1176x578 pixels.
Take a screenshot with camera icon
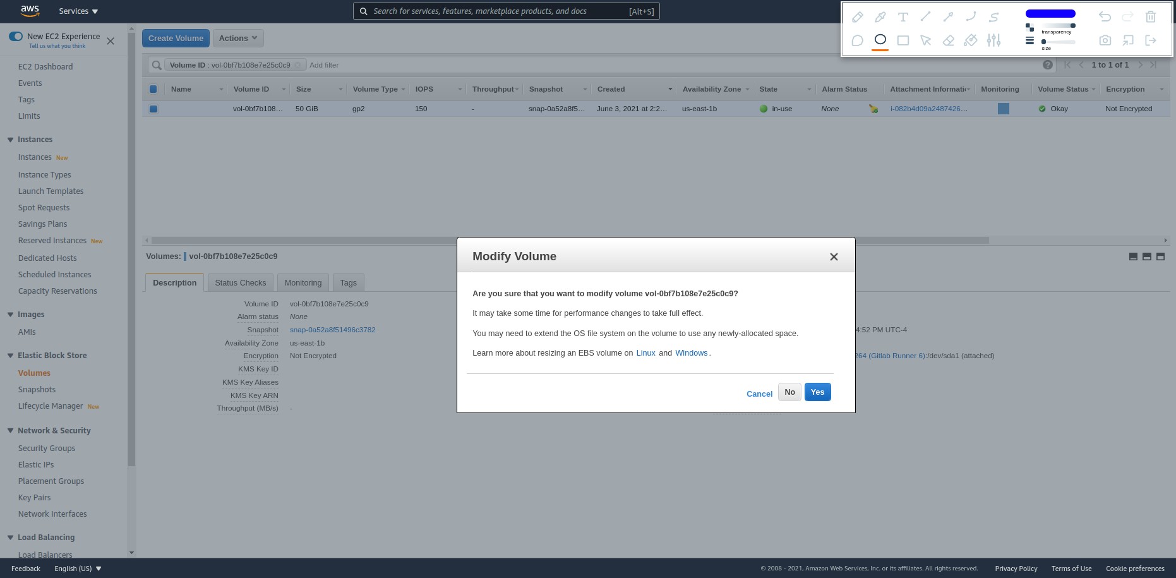tap(1105, 40)
